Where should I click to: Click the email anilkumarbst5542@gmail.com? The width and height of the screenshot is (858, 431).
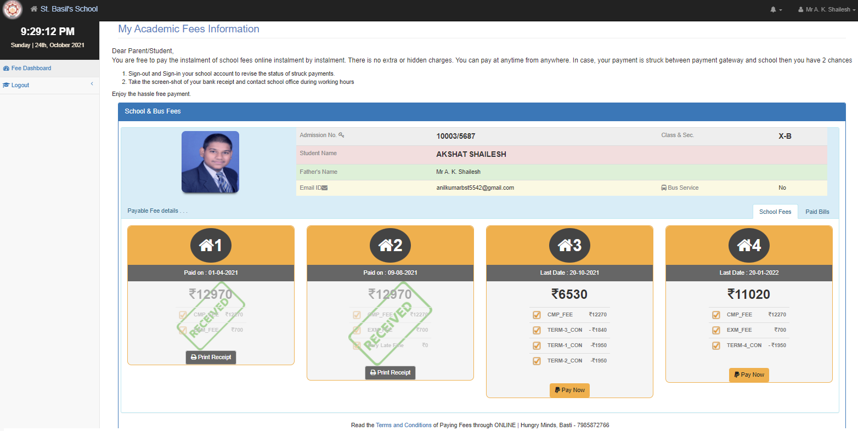(475, 188)
